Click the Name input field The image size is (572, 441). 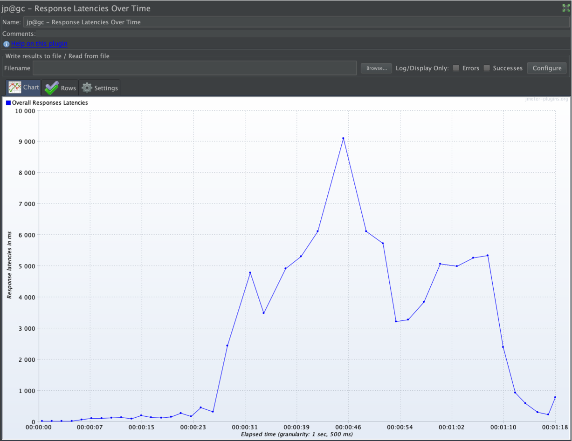(296, 22)
